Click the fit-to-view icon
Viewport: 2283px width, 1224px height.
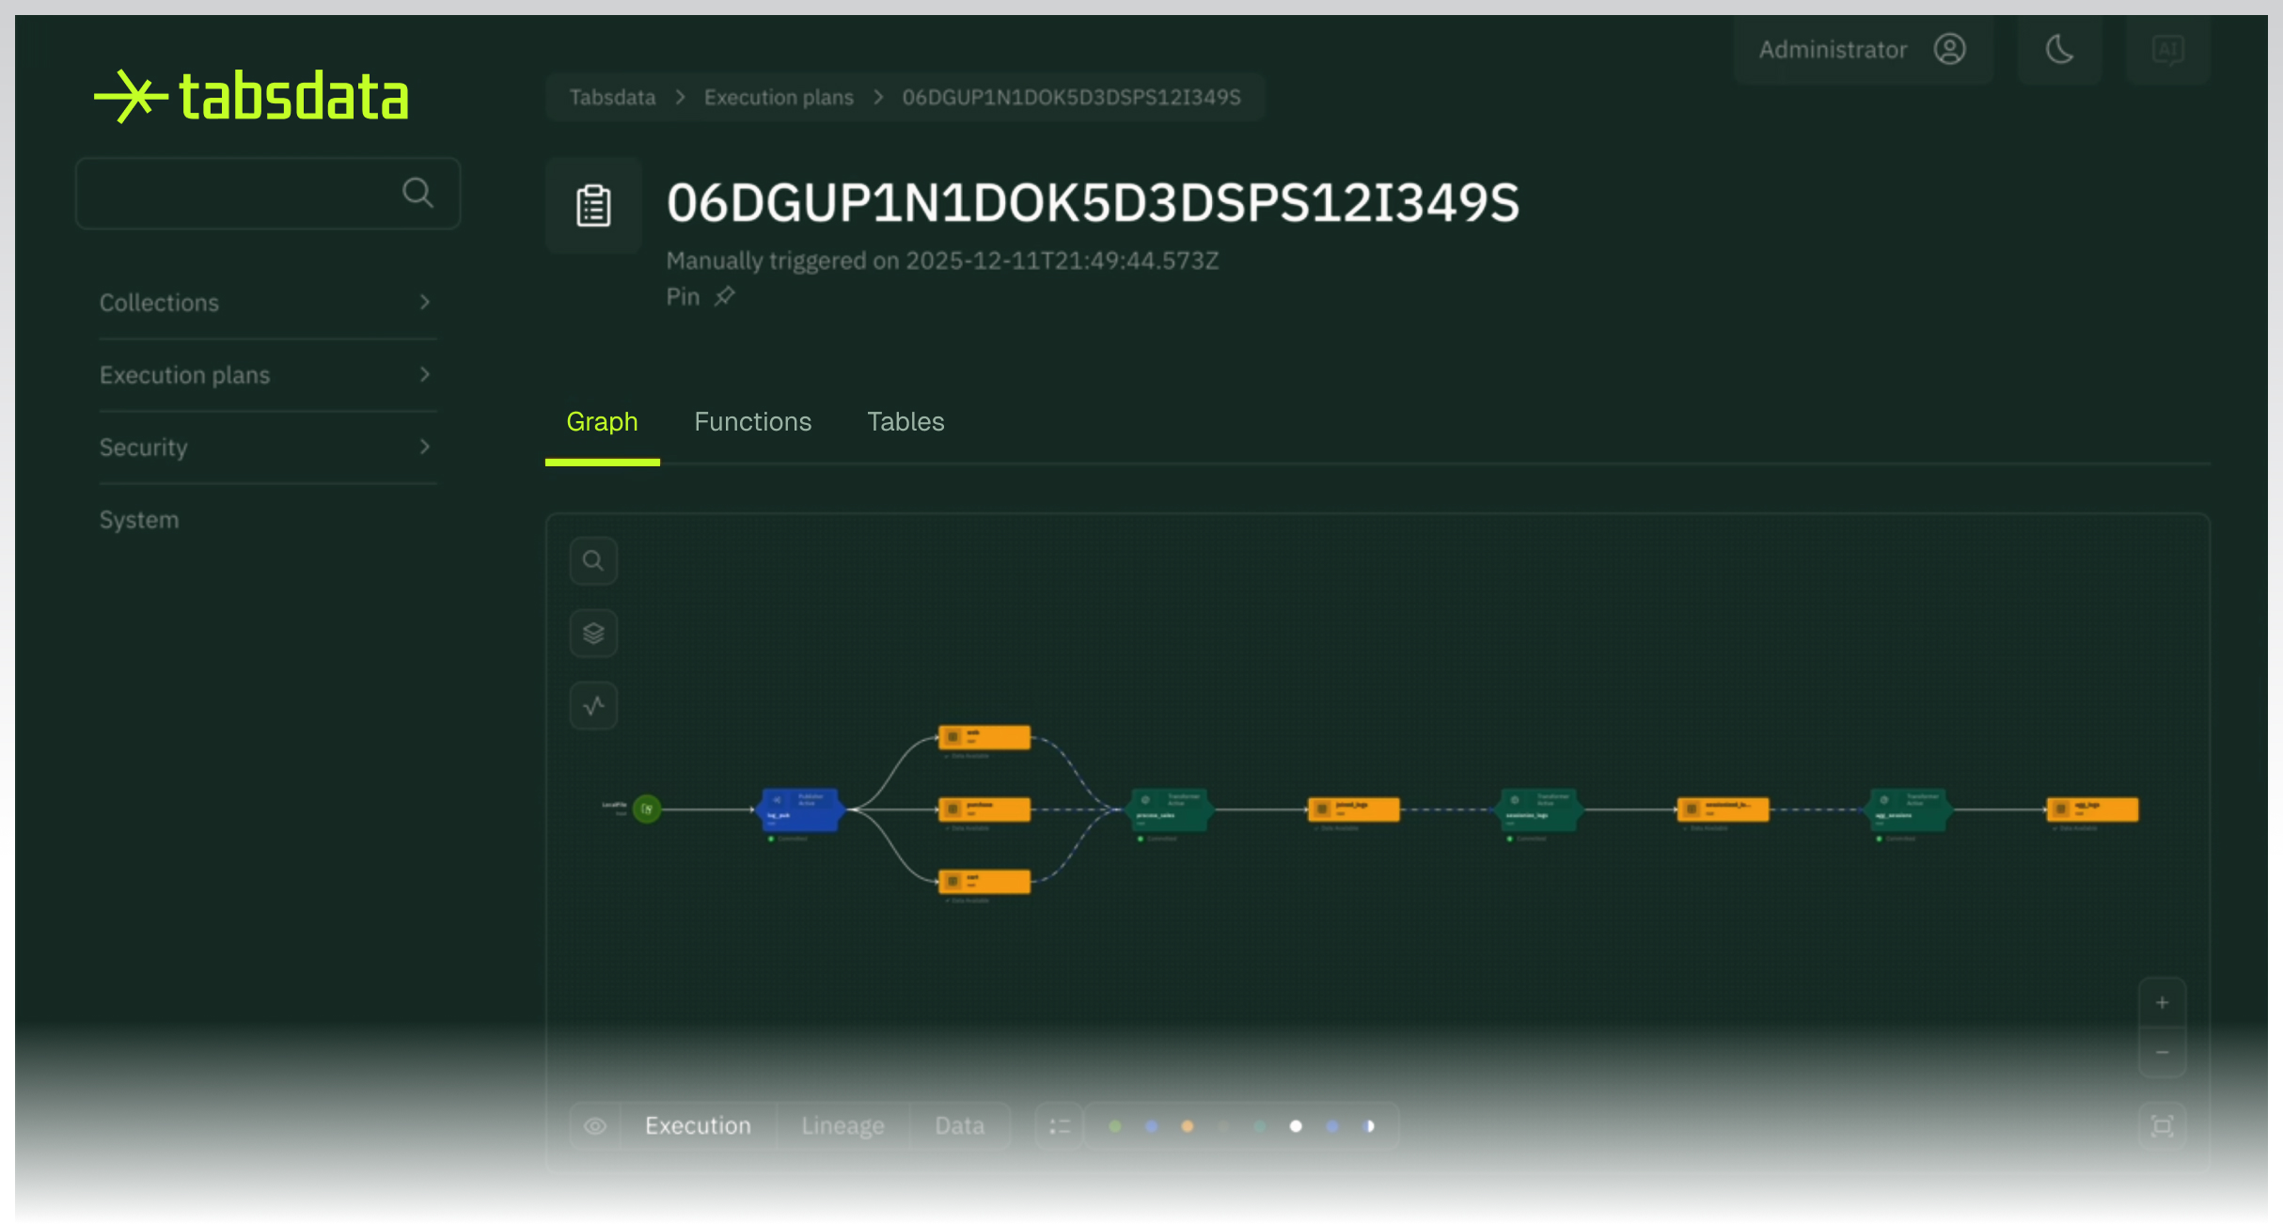tap(2162, 1126)
